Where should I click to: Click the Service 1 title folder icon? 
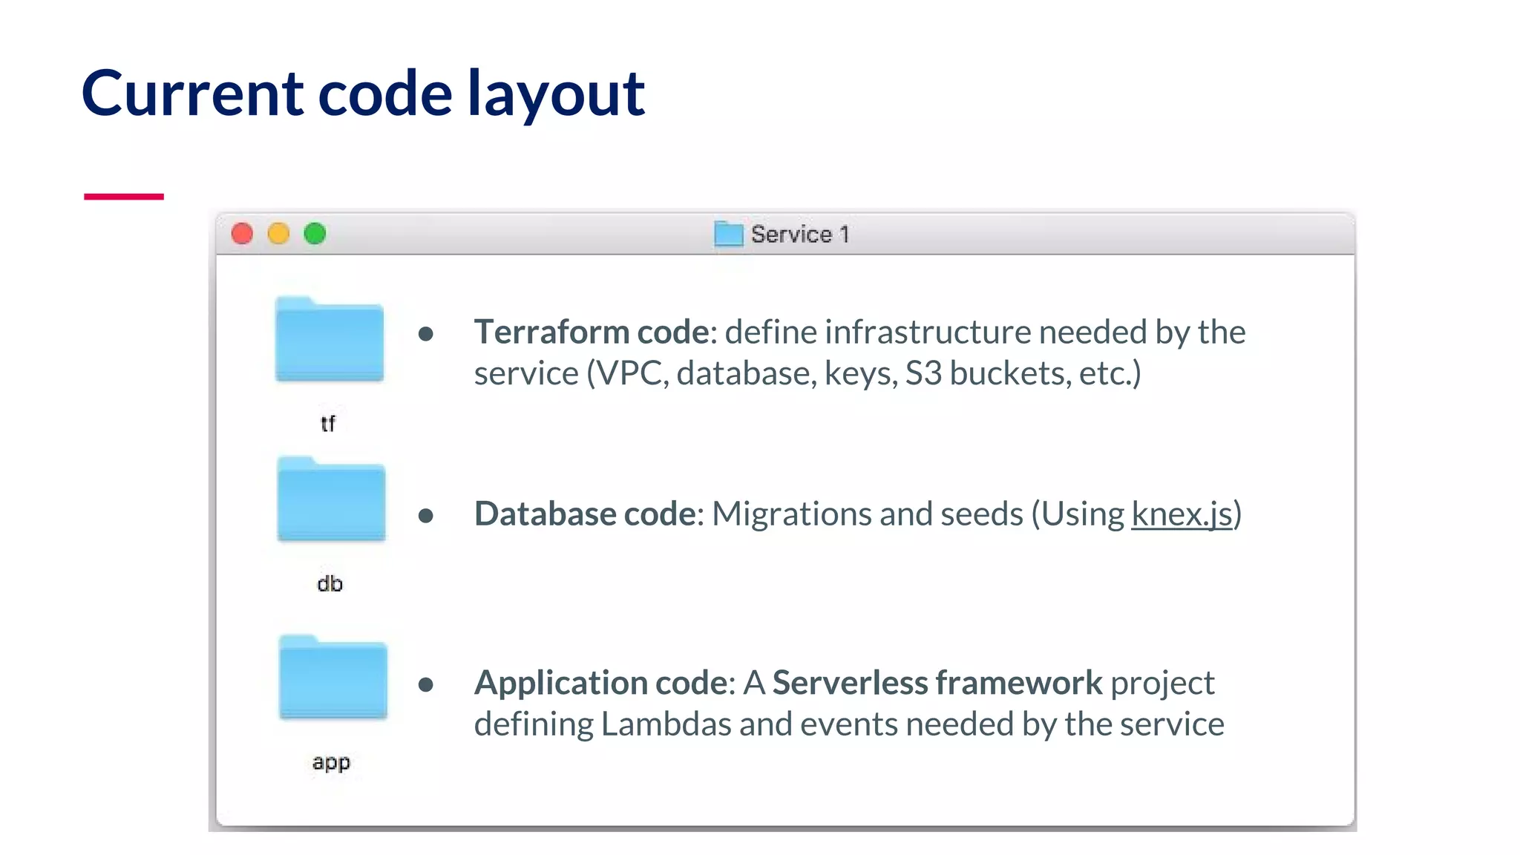(x=728, y=234)
